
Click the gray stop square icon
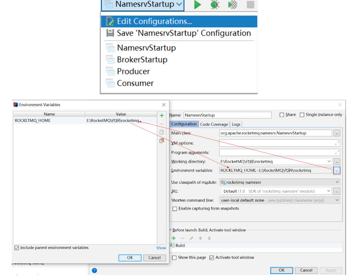click(x=250, y=5)
